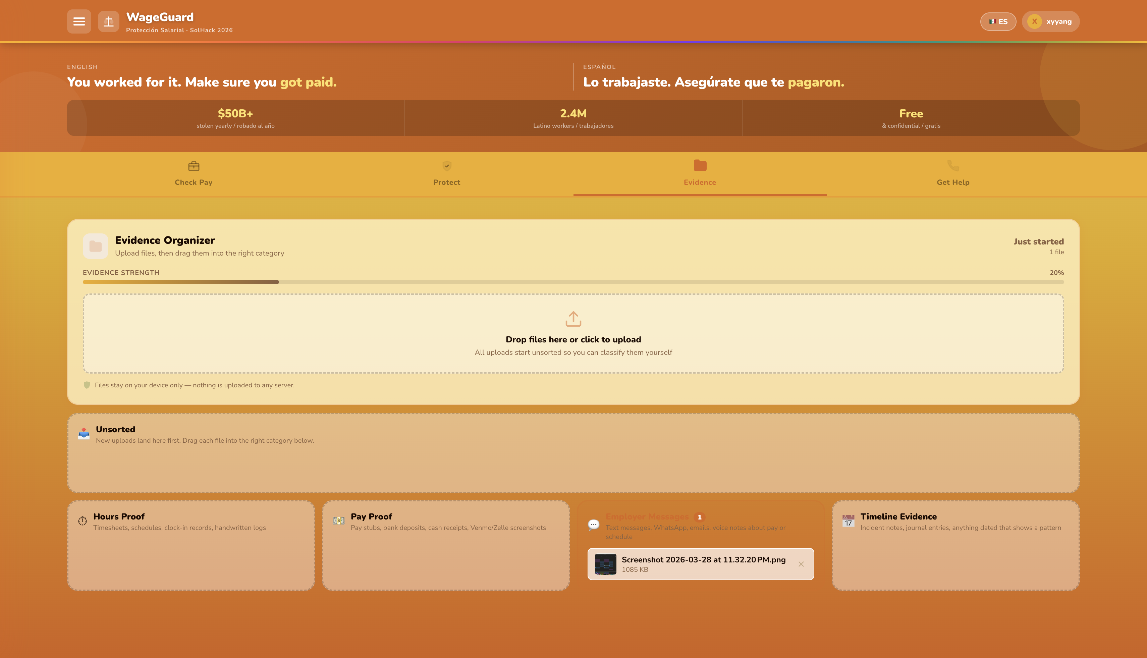Select the Evidence tab
Viewport: 1147px width, 658px height.
coord(700,173)
